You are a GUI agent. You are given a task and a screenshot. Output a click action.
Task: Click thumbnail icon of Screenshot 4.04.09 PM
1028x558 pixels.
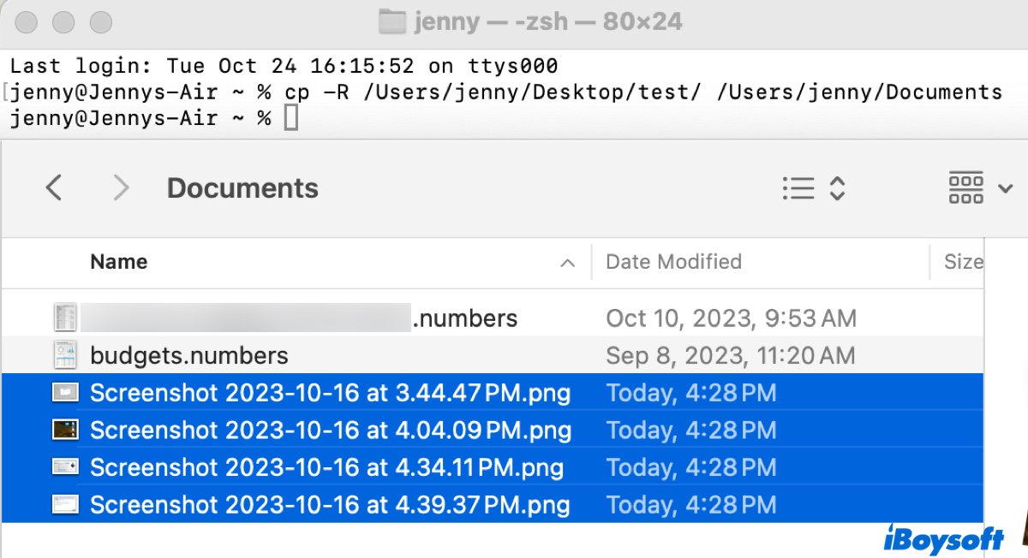65,430
